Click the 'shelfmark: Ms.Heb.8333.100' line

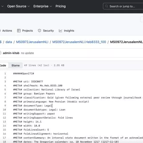tap(38, 86)
